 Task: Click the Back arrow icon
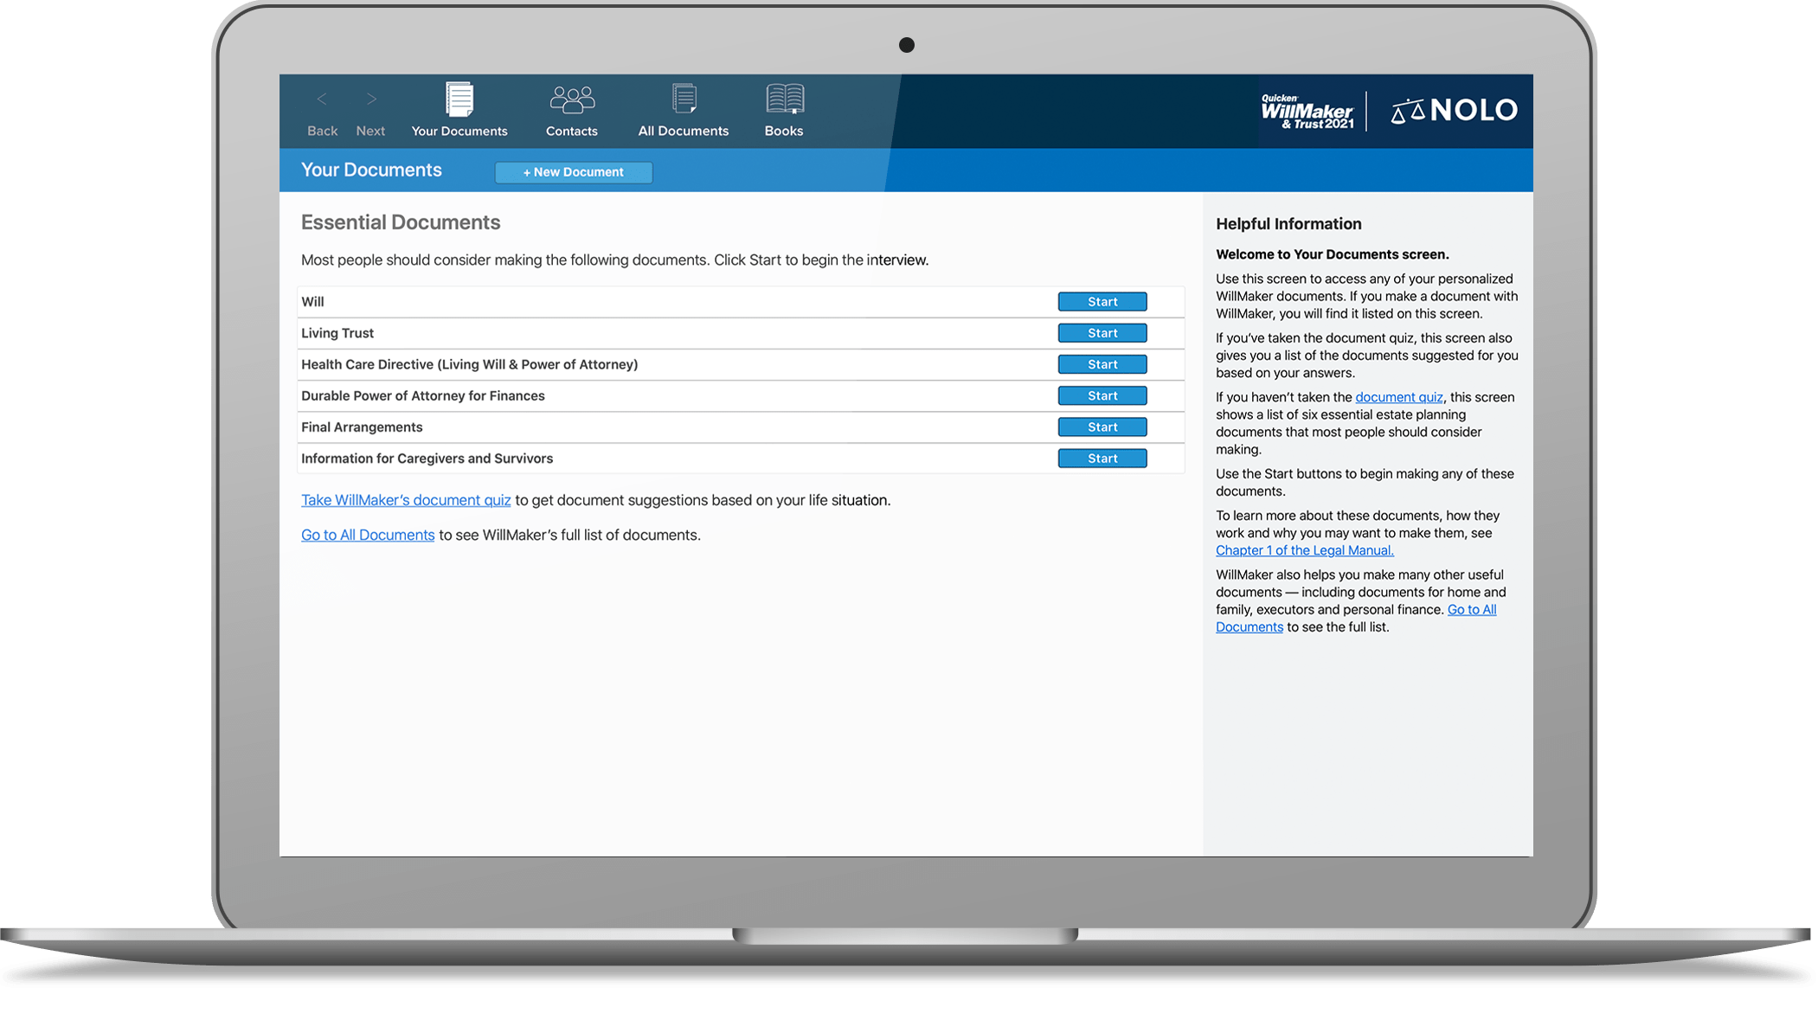322,99
